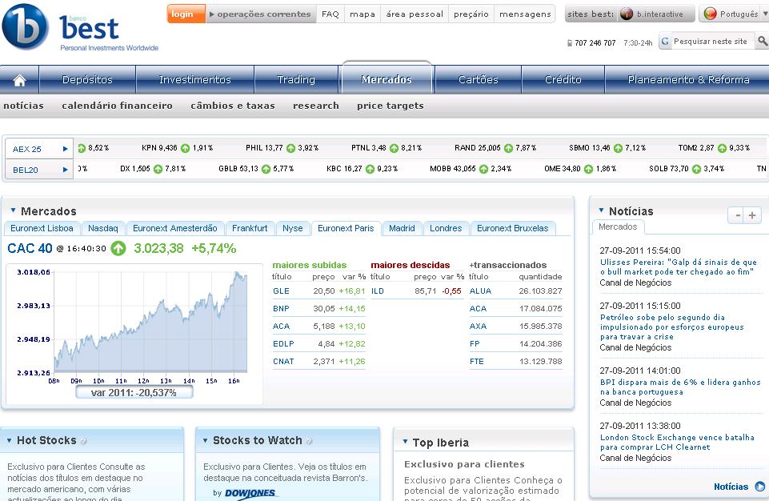Switch to the Euronext Bruxelas tab
The height and width of the screenshot is (501, 769).
tap(512, 228)
